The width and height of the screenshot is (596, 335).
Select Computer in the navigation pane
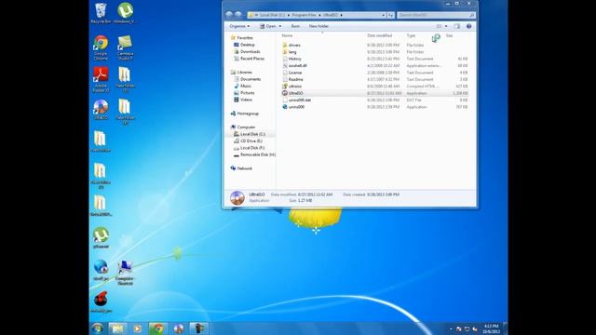coord(246,127)
